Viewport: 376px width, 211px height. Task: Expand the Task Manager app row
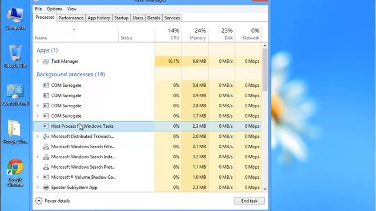click(x=38, y=61)
